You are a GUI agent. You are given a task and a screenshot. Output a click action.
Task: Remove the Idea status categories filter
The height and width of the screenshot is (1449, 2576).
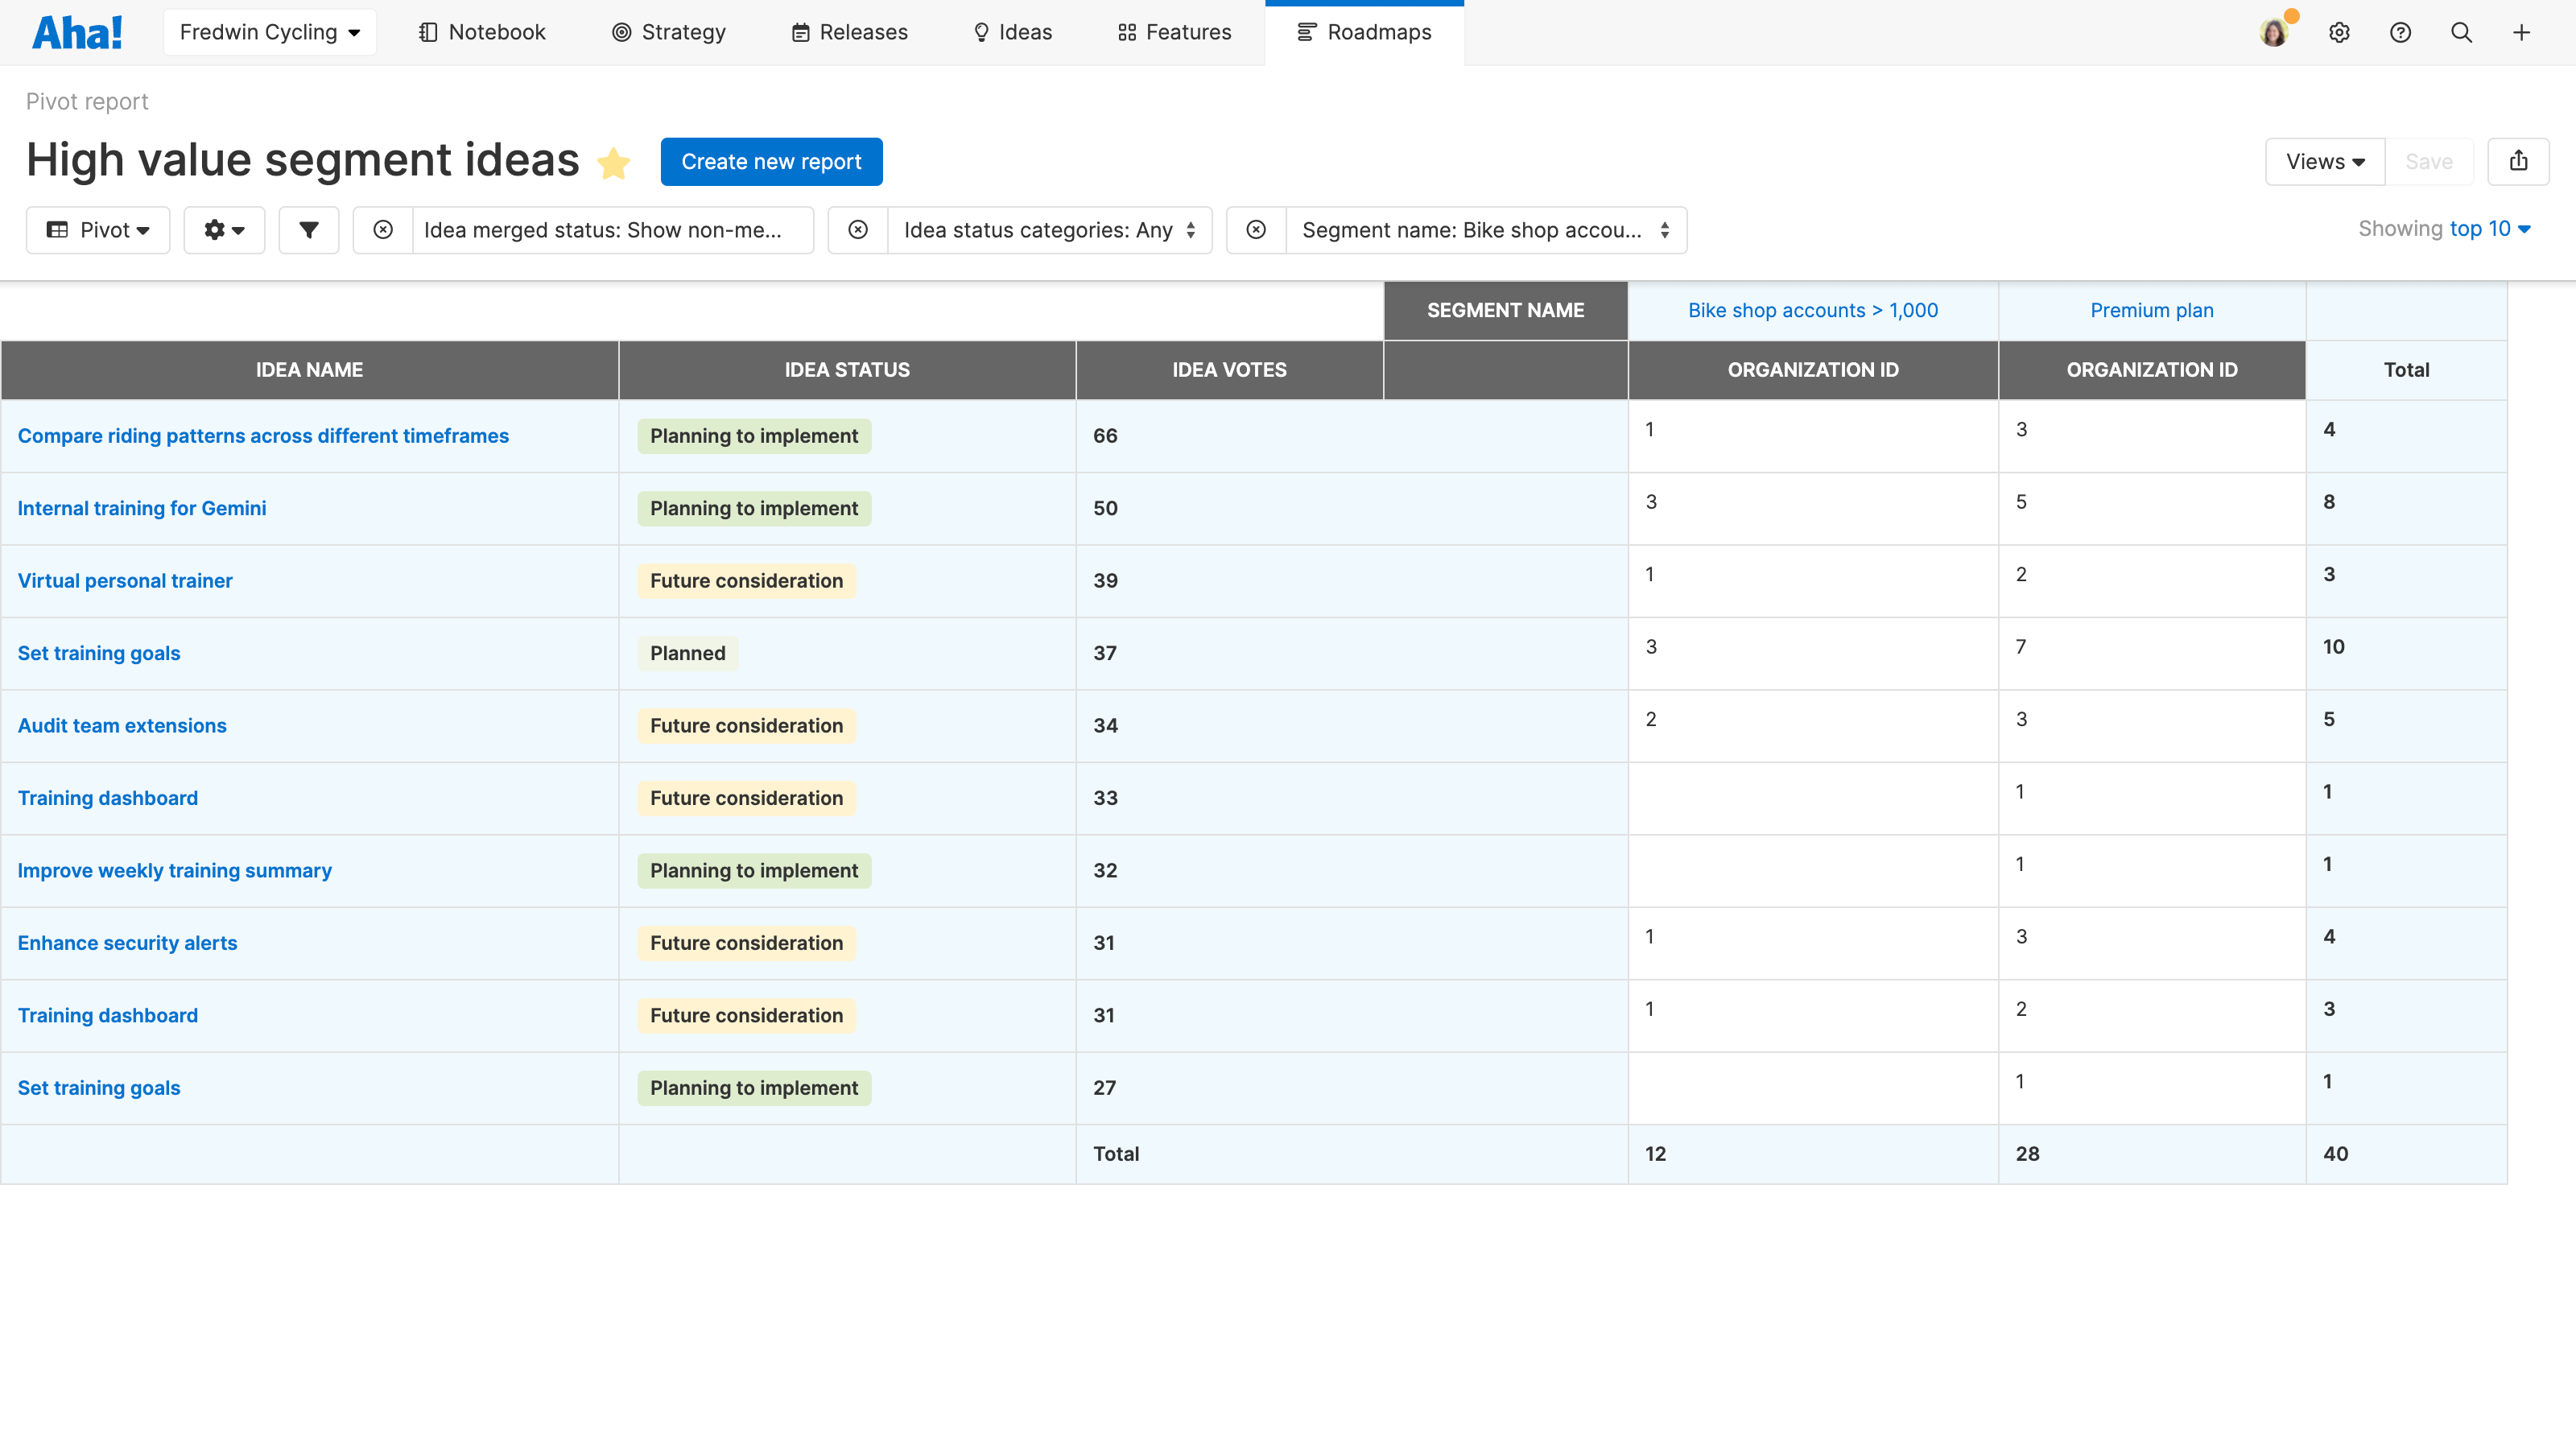pyautogui.click(x=858, y=229)
